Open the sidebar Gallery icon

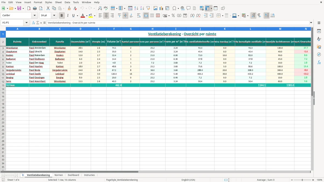(319, 47)
